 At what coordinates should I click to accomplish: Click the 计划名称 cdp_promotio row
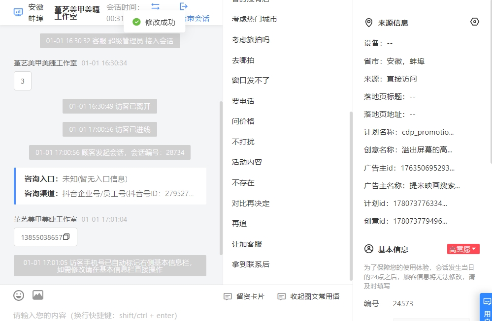click(x=409, y=132)
